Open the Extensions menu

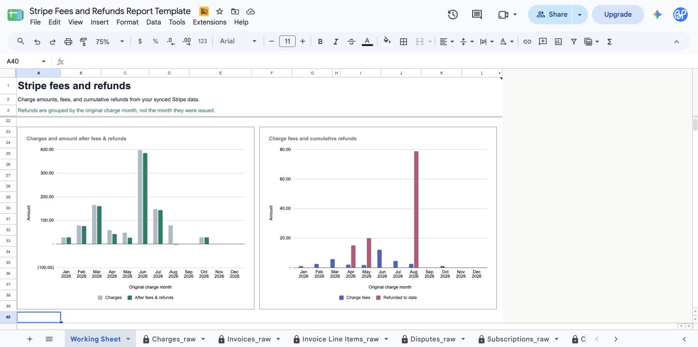point(209,22)
